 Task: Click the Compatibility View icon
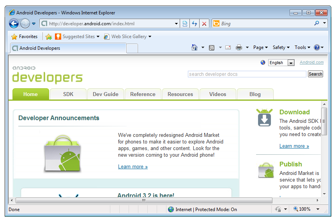click(x=185, y=23)
